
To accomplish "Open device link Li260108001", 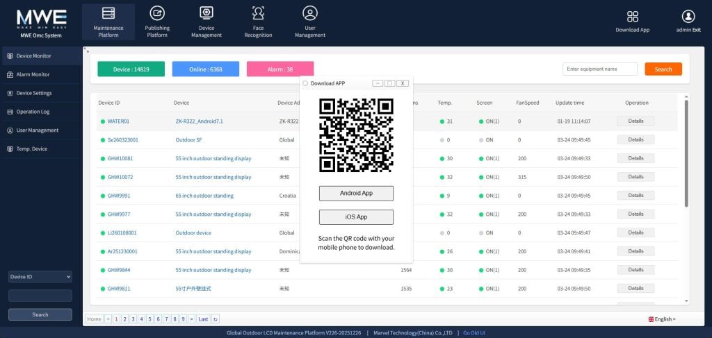I will pos(122,233).
